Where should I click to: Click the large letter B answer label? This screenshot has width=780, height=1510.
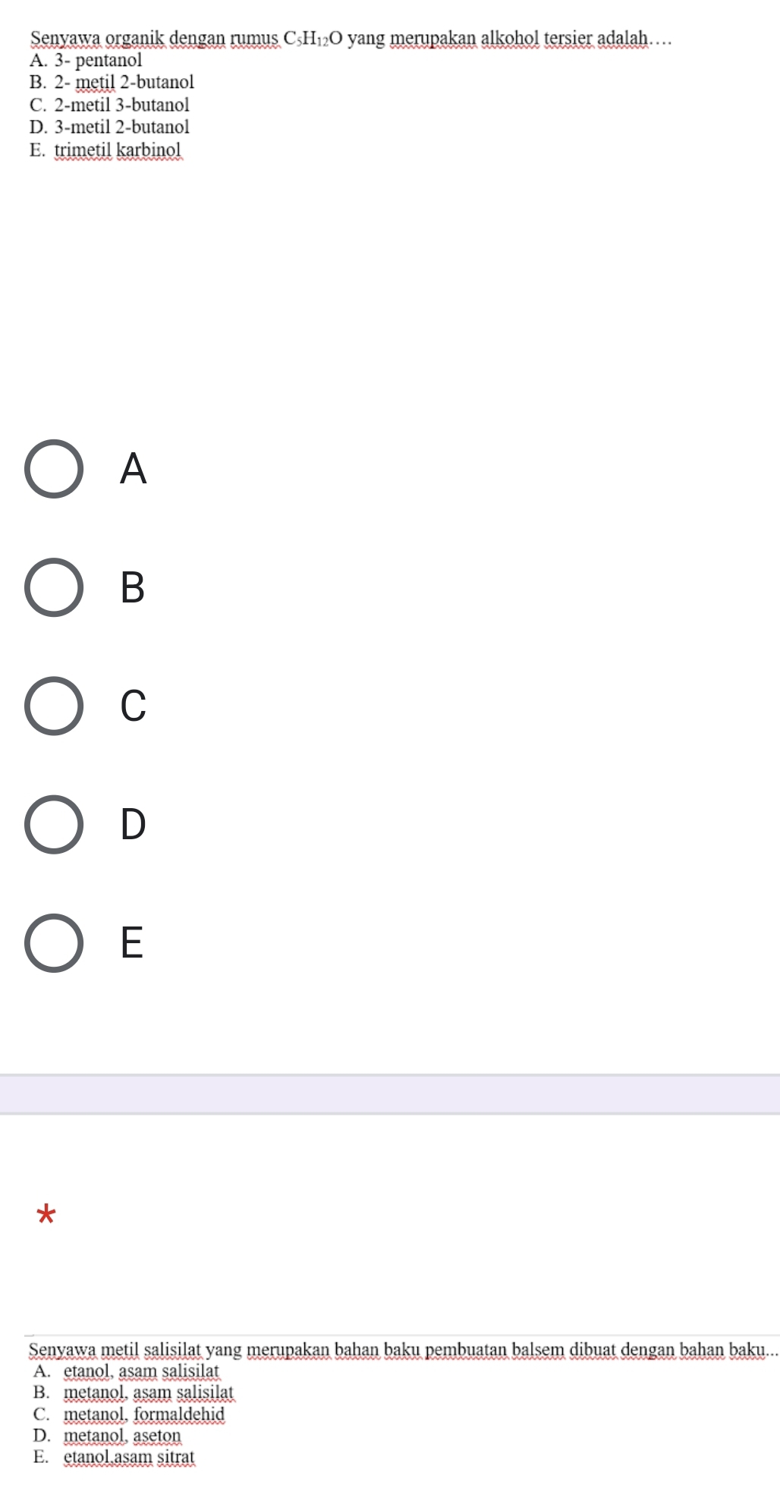click(133, 587)
